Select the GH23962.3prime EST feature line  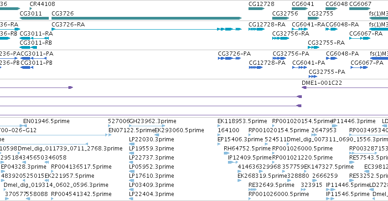pyautogui.click(x=147, y=126)
